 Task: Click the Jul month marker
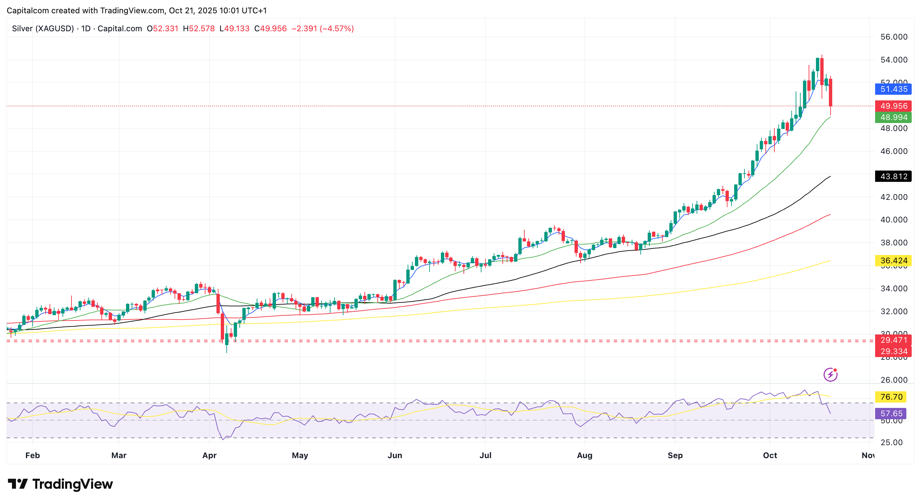pos(485,455)
